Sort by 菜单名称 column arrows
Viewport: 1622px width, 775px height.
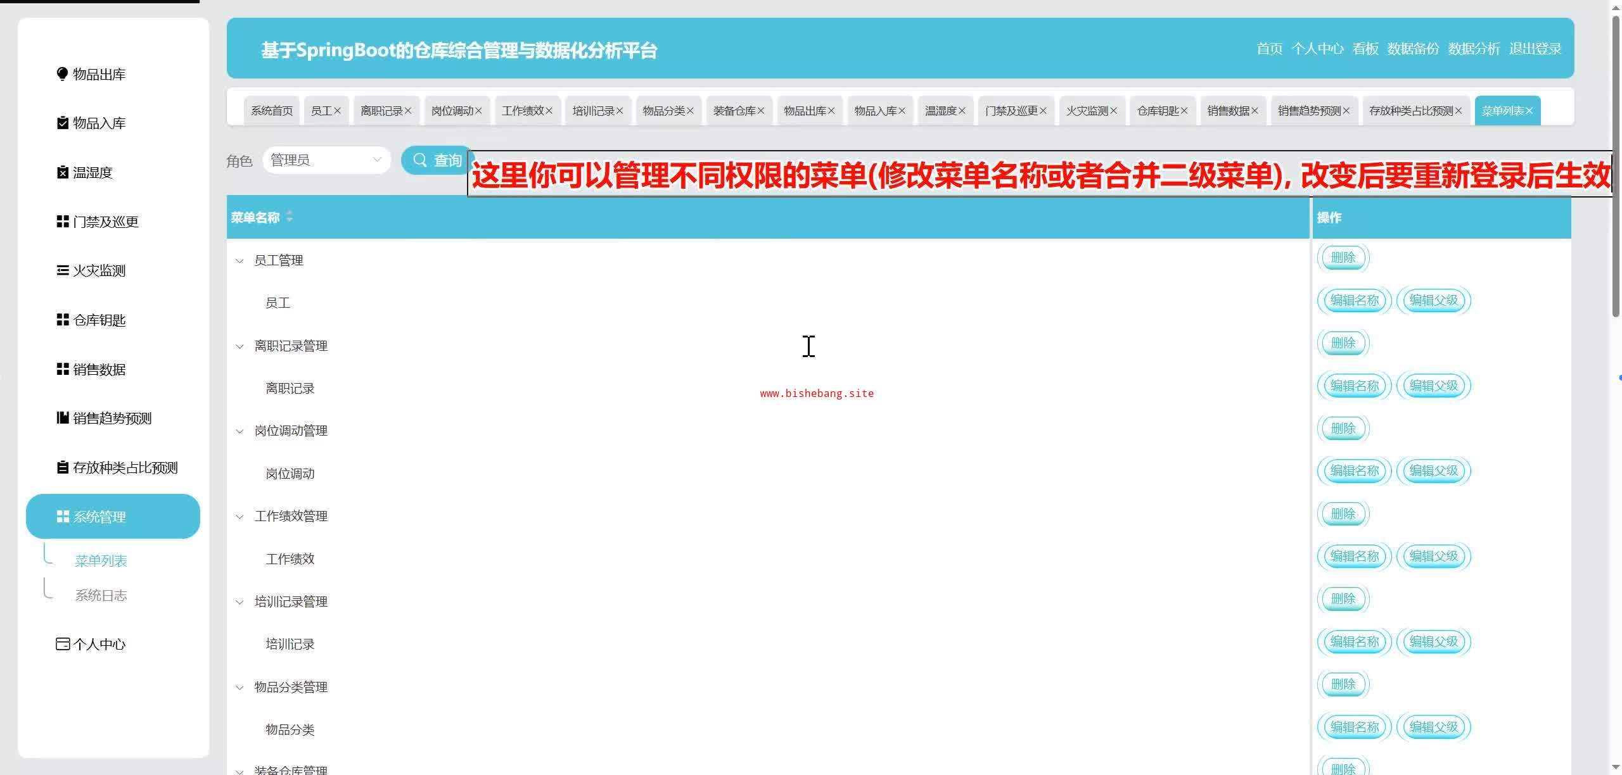290,217
